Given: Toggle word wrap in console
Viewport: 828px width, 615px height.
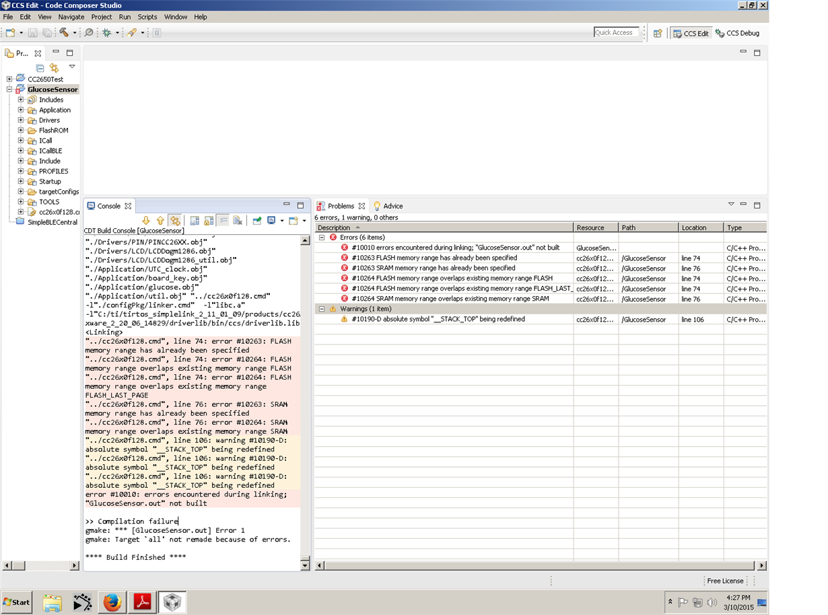Looking at the screenshot, I should click(x=223, y=221).
